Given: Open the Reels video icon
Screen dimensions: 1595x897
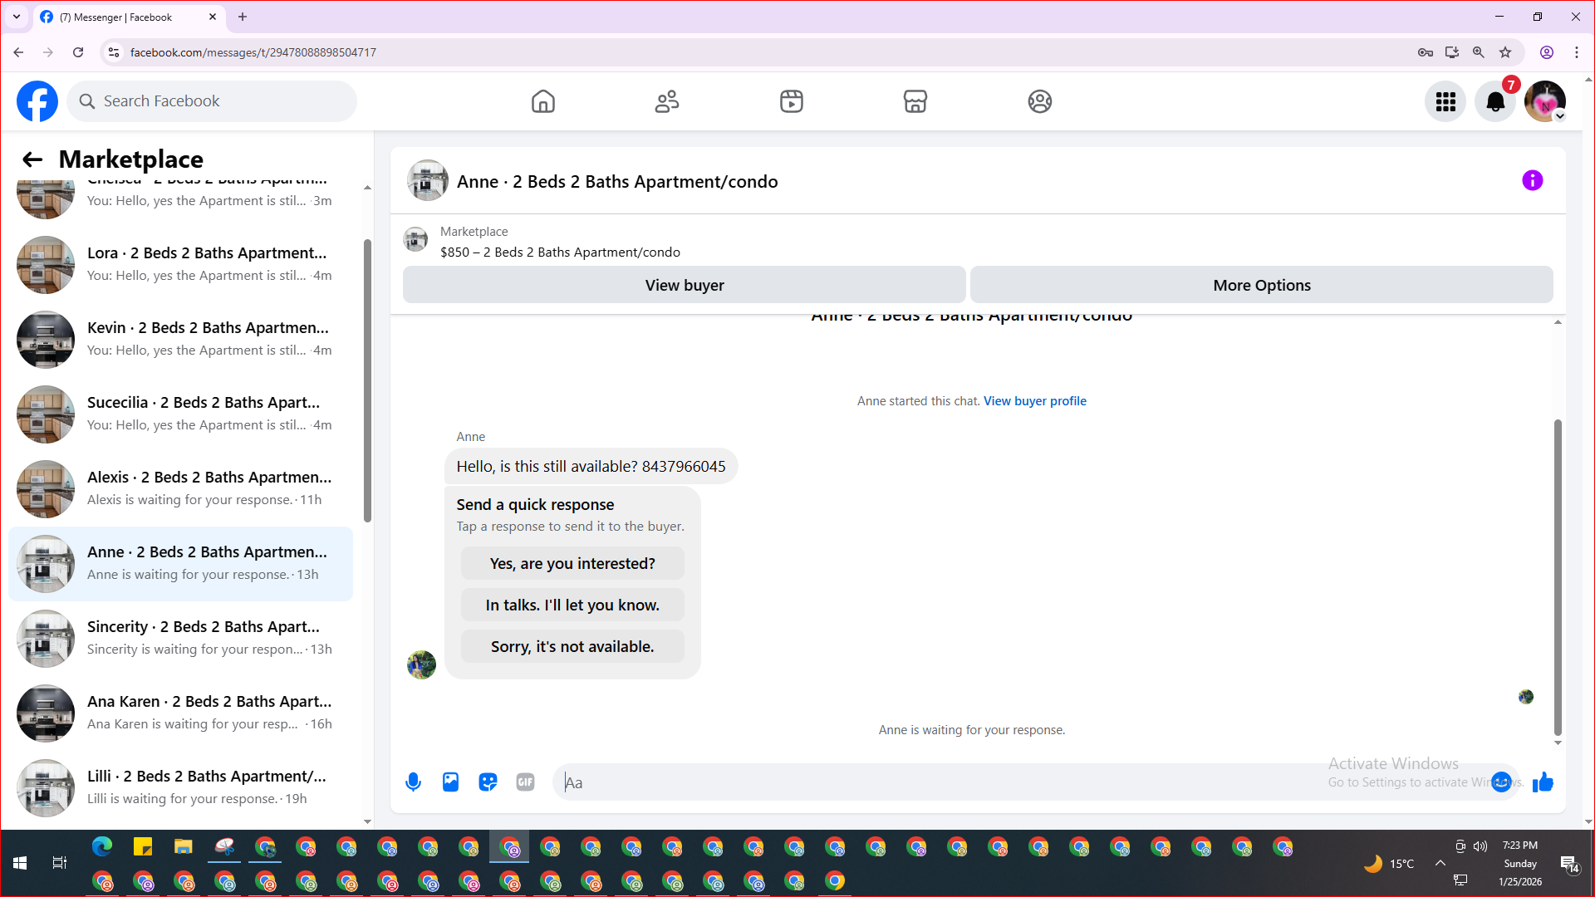Looking at the screenshot, I should [x=792, y=101].
